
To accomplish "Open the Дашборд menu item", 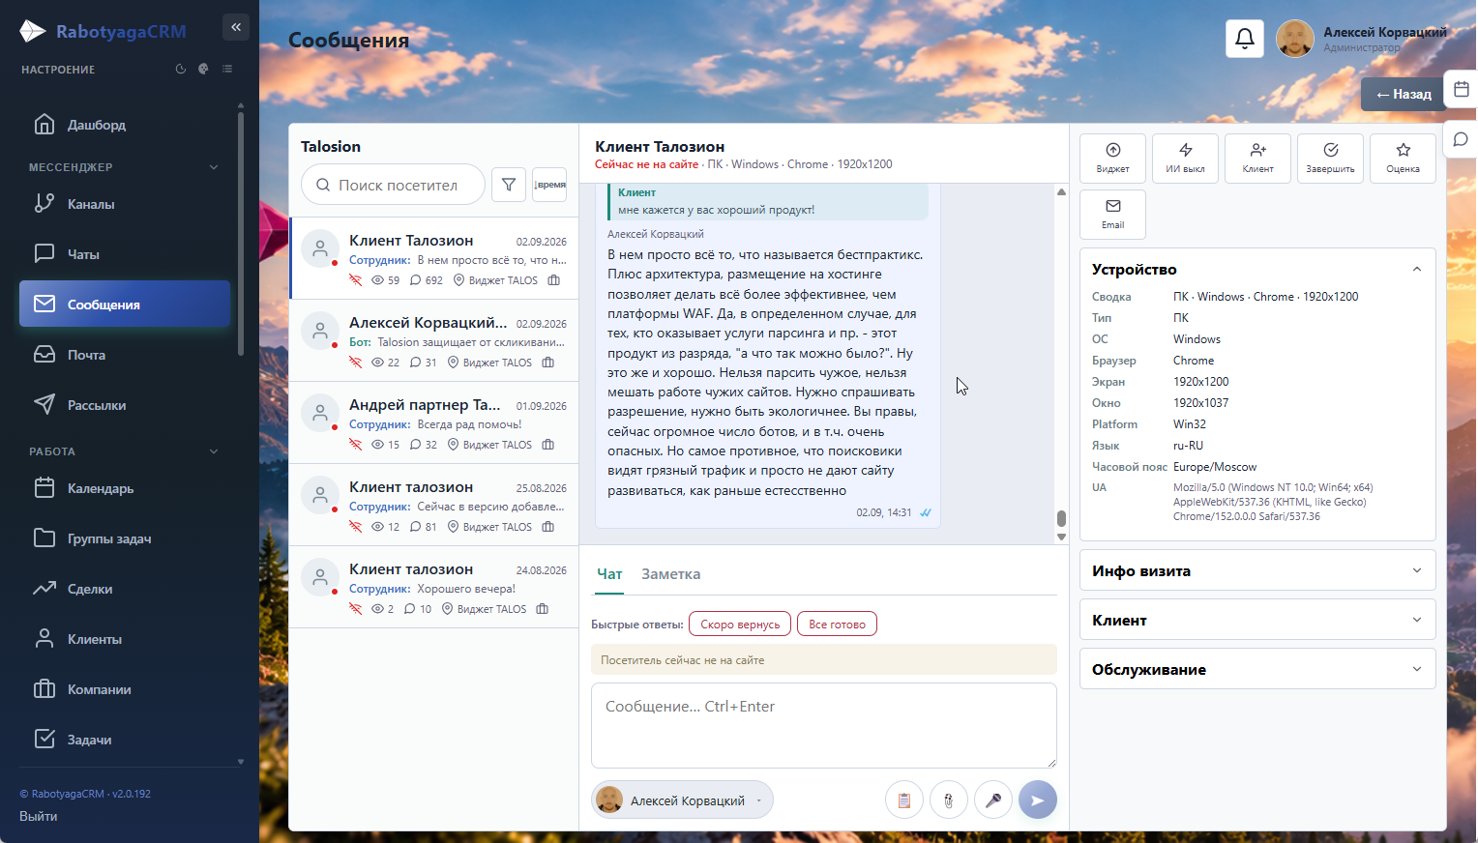I will (125, 125).
